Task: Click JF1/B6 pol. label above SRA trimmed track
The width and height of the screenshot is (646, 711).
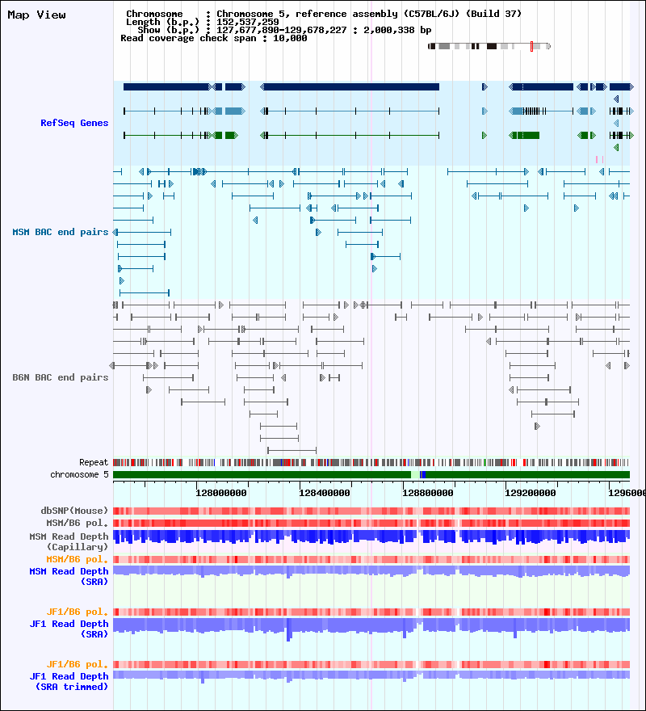Action: pyautogui.click(x=77, y=664)
